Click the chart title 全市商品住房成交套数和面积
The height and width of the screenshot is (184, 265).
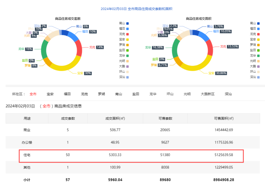pyautogui.click(x=132, y=9)
